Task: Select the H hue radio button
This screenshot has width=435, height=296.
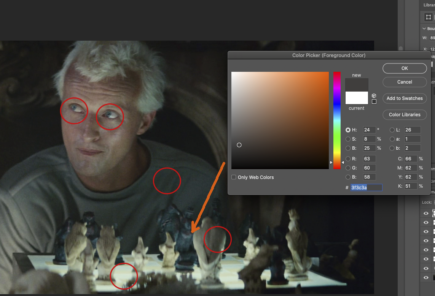Action: click(x=348, y=130)
